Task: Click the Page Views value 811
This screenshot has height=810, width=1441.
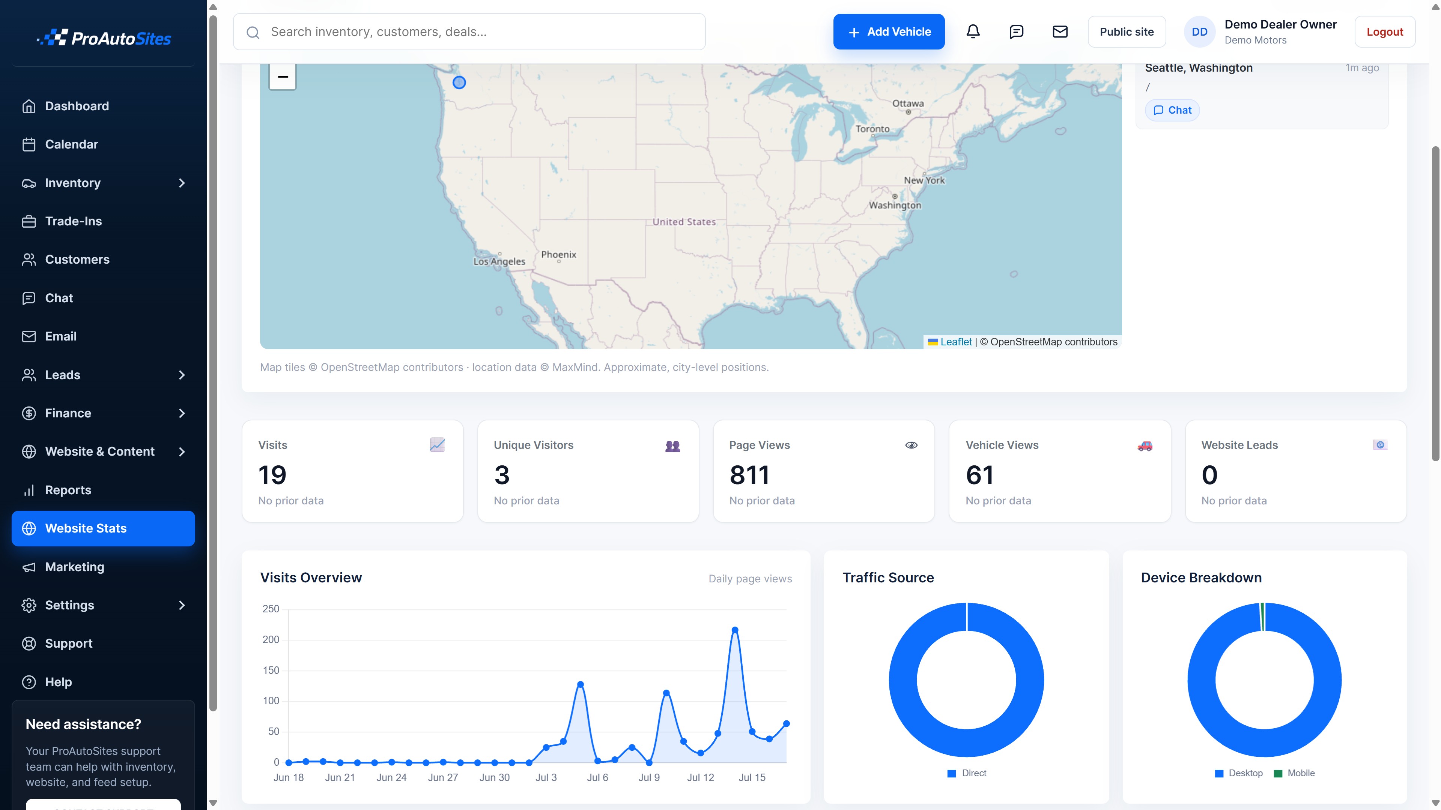Action: tap(750, 475)
